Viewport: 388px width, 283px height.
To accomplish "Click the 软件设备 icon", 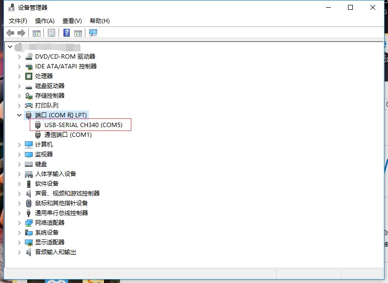I will pyautogui.click(x=29, y=184).
